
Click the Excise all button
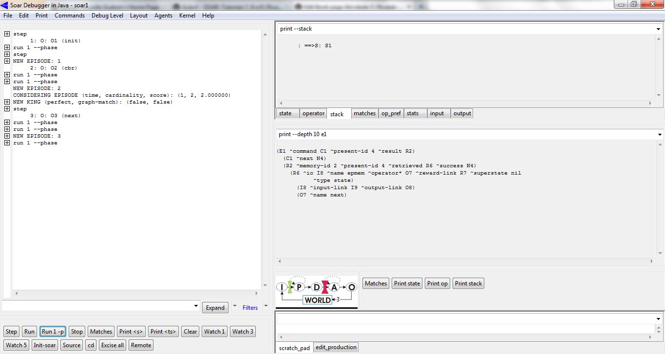112,345
